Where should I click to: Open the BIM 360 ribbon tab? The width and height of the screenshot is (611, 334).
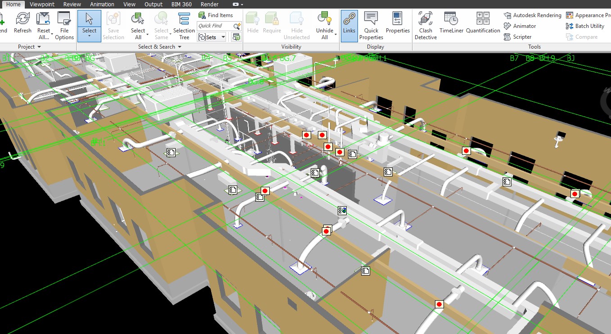click(181, 4)
